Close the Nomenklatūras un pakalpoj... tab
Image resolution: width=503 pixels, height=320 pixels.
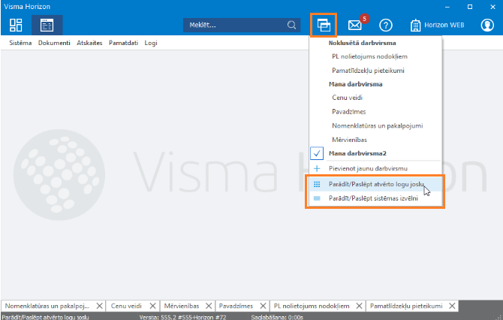coord(100,306)
